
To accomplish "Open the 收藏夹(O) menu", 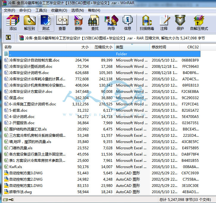I will tap(59, 10).
